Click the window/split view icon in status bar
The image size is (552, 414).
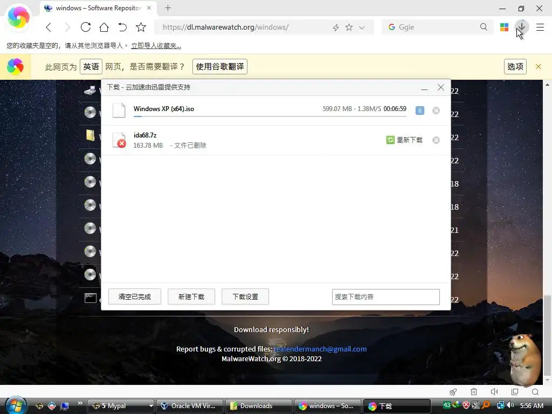click(x=515, y=392)
